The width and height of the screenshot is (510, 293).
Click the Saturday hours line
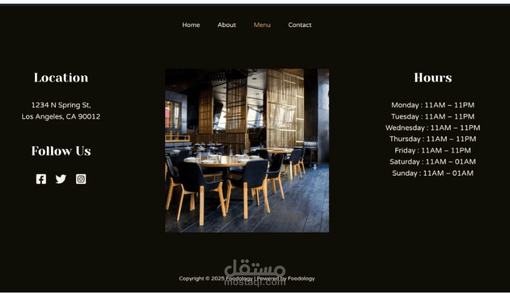[x=433, y=162]
